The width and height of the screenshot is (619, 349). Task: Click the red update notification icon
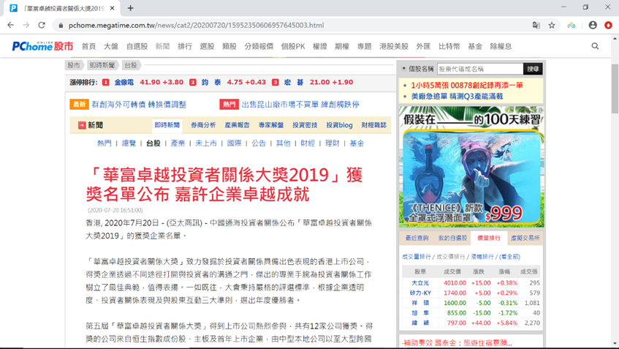point(608,25)
